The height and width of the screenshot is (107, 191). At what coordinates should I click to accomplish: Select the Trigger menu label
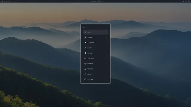pos(91,43)
